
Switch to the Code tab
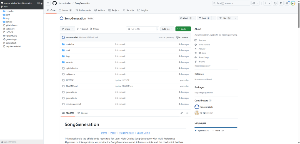click(x=51, y=10)
